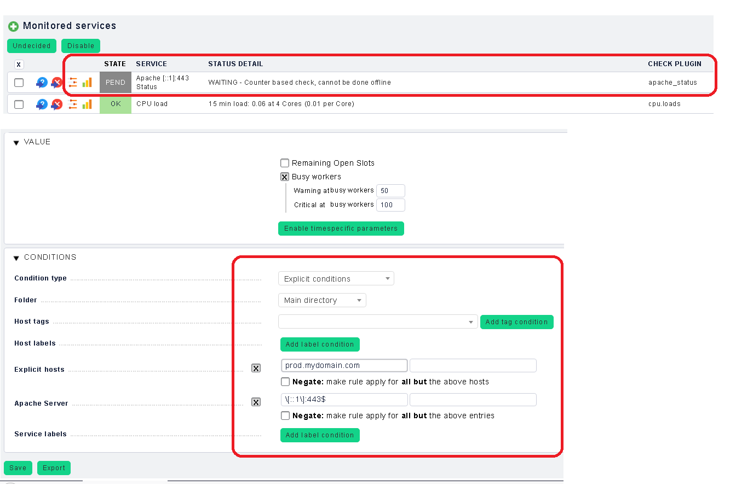
Task: Collapse the VALUE section
Action: tap(16, 142)
